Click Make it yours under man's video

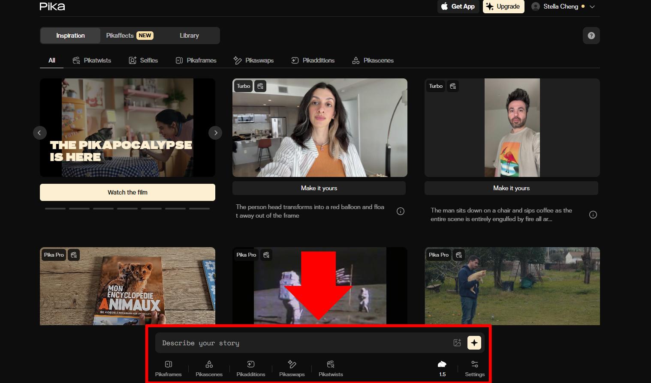(511, 188)
